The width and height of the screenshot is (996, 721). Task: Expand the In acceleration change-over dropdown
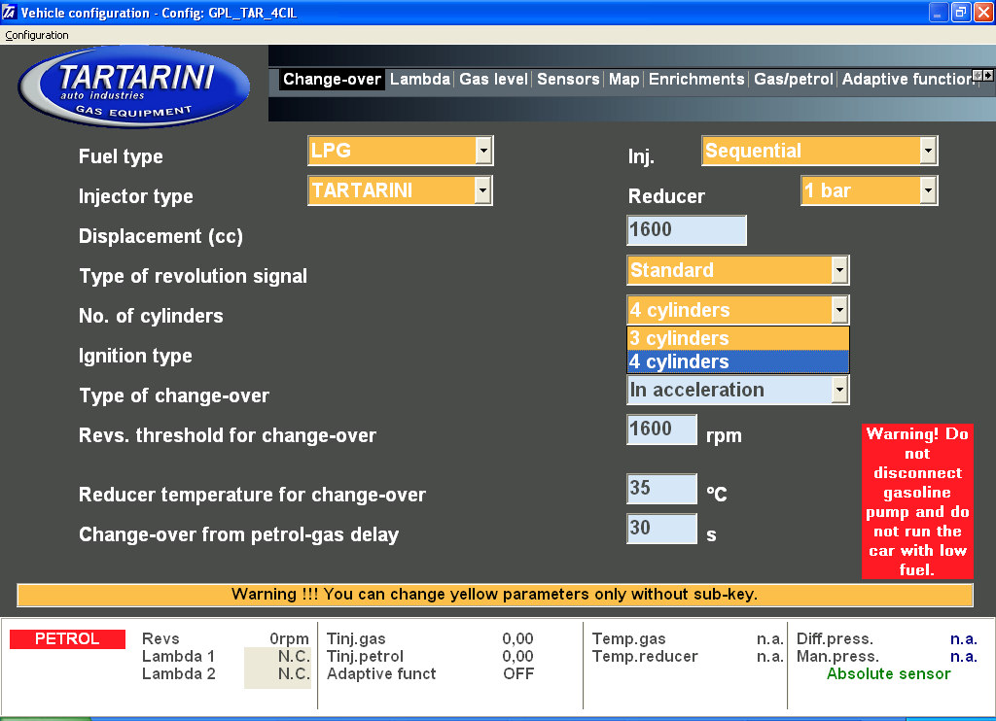[839, 390]
